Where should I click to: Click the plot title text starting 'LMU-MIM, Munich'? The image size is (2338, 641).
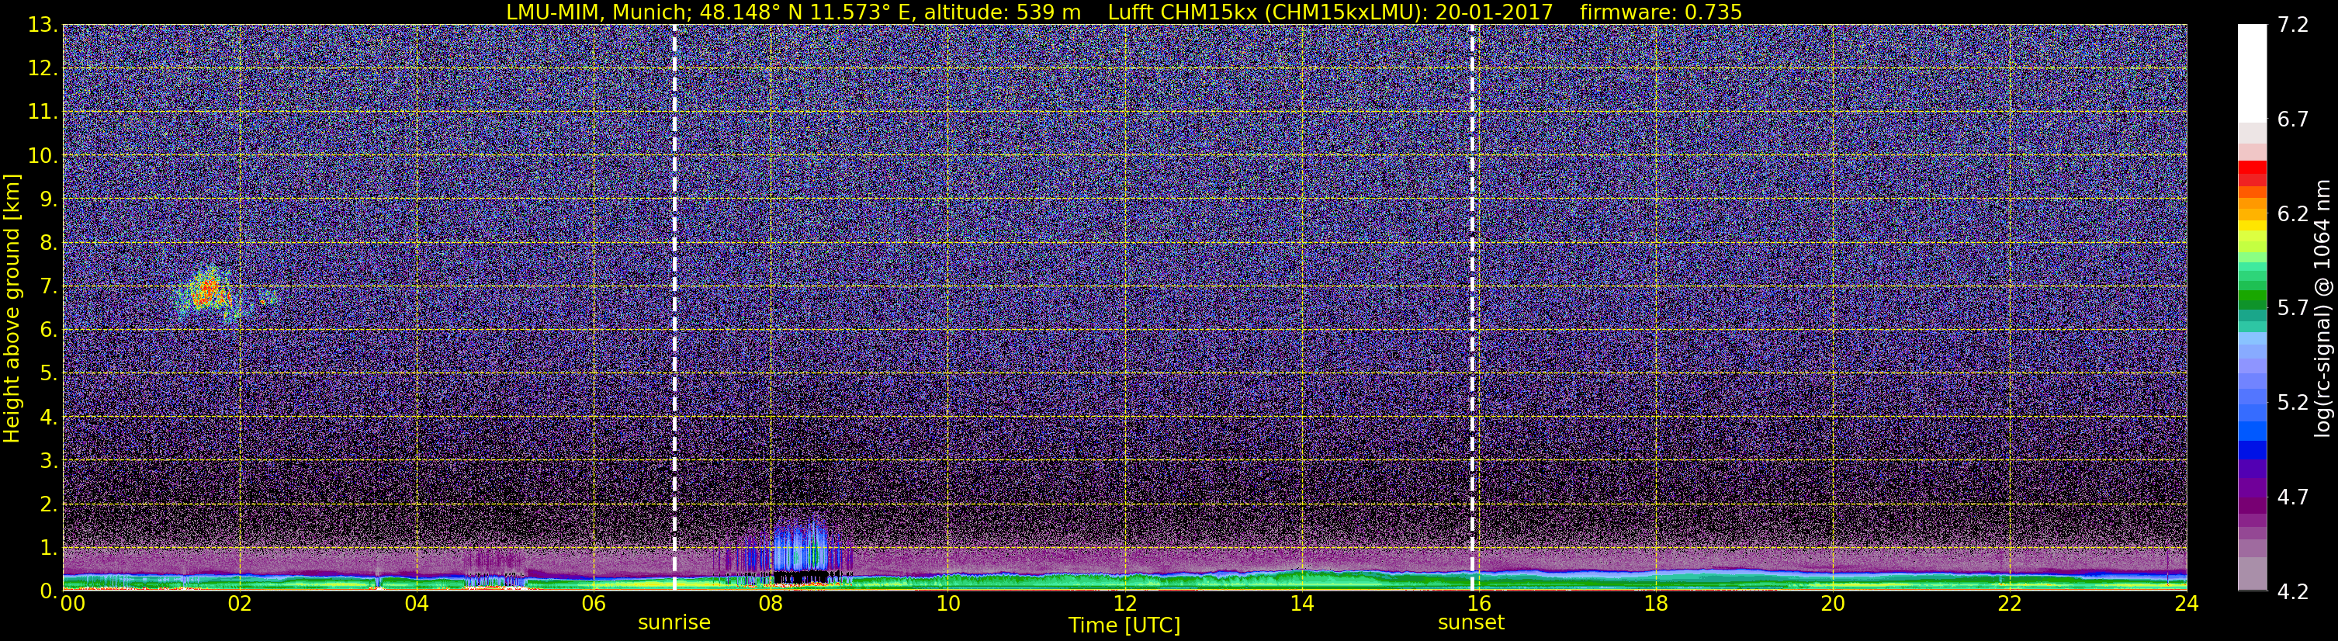1124,12
